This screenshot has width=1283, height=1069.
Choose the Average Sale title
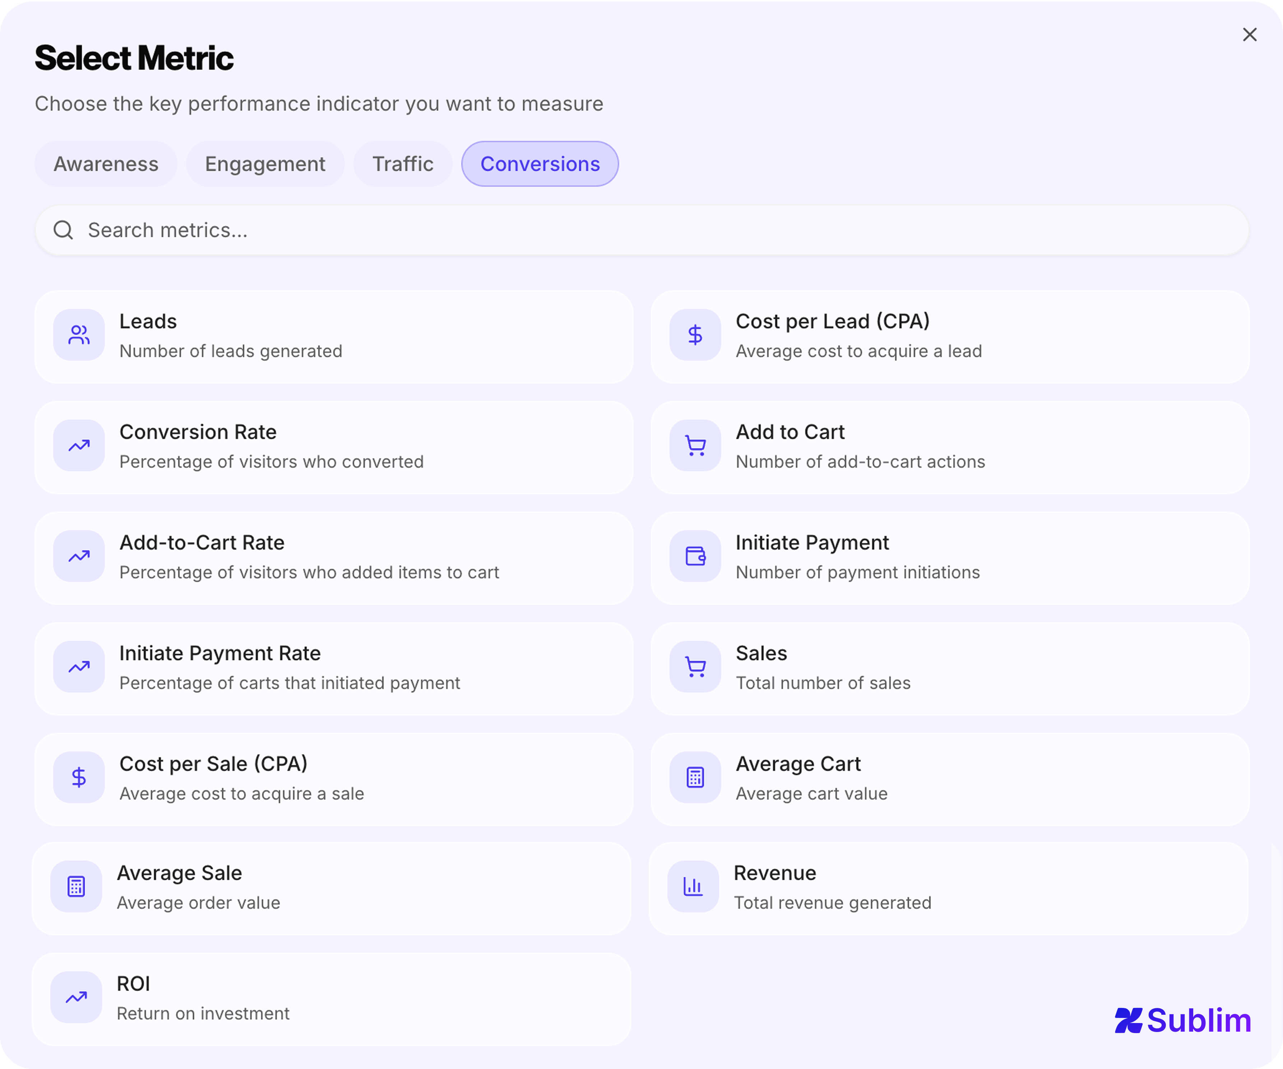[x=180, y=873]
